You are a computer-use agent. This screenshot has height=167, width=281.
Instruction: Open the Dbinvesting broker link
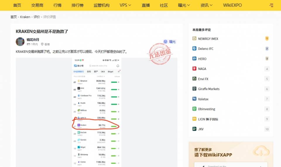tap(207, 109)
